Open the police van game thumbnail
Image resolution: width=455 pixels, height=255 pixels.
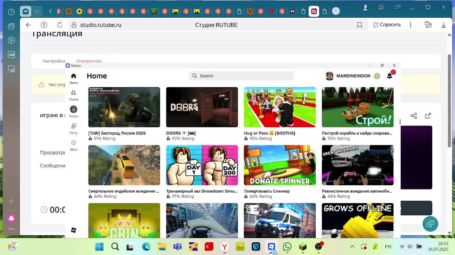coord(280,220)
